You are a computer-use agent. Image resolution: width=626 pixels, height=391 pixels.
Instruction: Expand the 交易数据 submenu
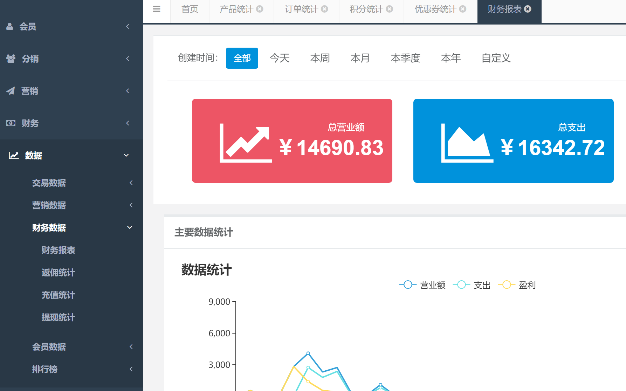(x=49, y=183)
